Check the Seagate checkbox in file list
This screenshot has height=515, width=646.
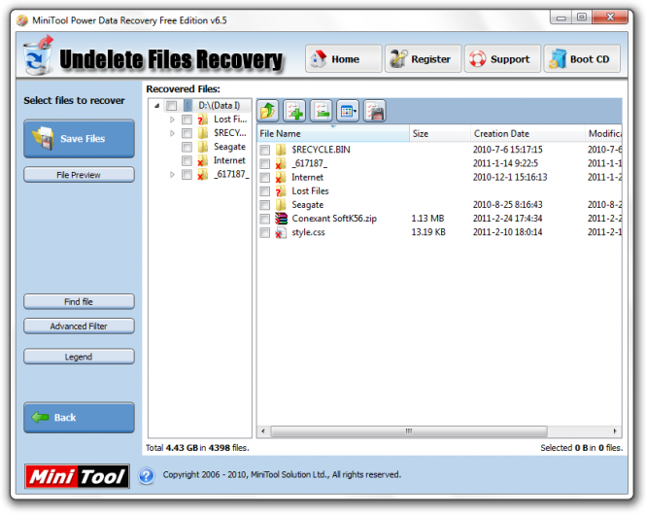click(x=265, y=205)
